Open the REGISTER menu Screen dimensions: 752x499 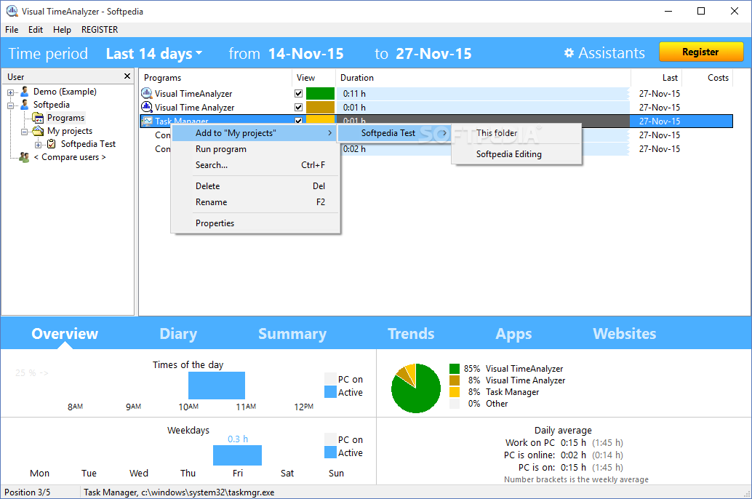click(x=100, y=29)
